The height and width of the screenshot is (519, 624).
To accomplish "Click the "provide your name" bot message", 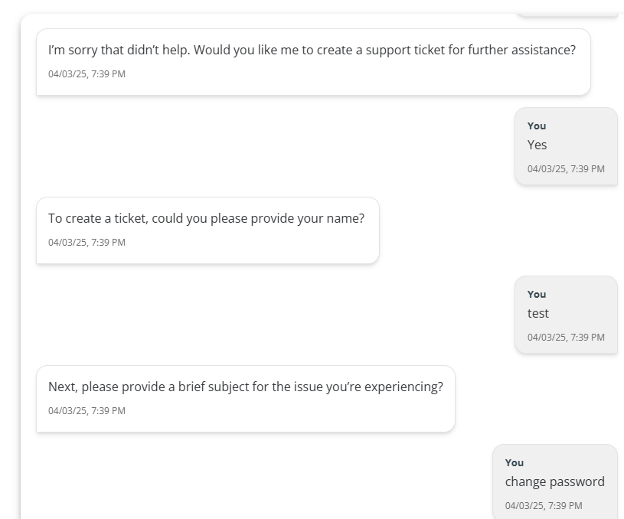I will (206, 219).
